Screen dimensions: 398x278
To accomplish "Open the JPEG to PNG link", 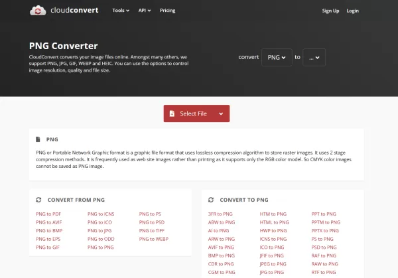I will tap(273, 264).
